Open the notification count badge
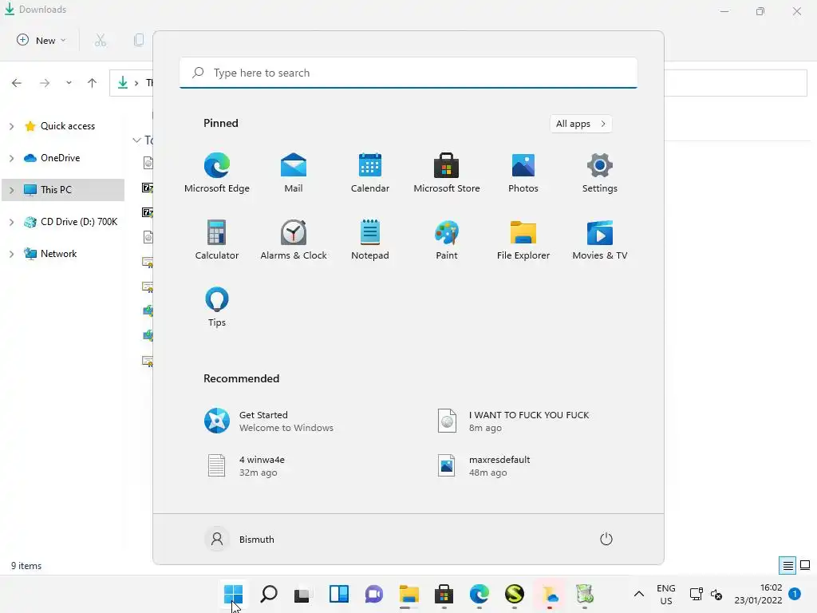The image size is (817, 613). (x=795, y=594)
